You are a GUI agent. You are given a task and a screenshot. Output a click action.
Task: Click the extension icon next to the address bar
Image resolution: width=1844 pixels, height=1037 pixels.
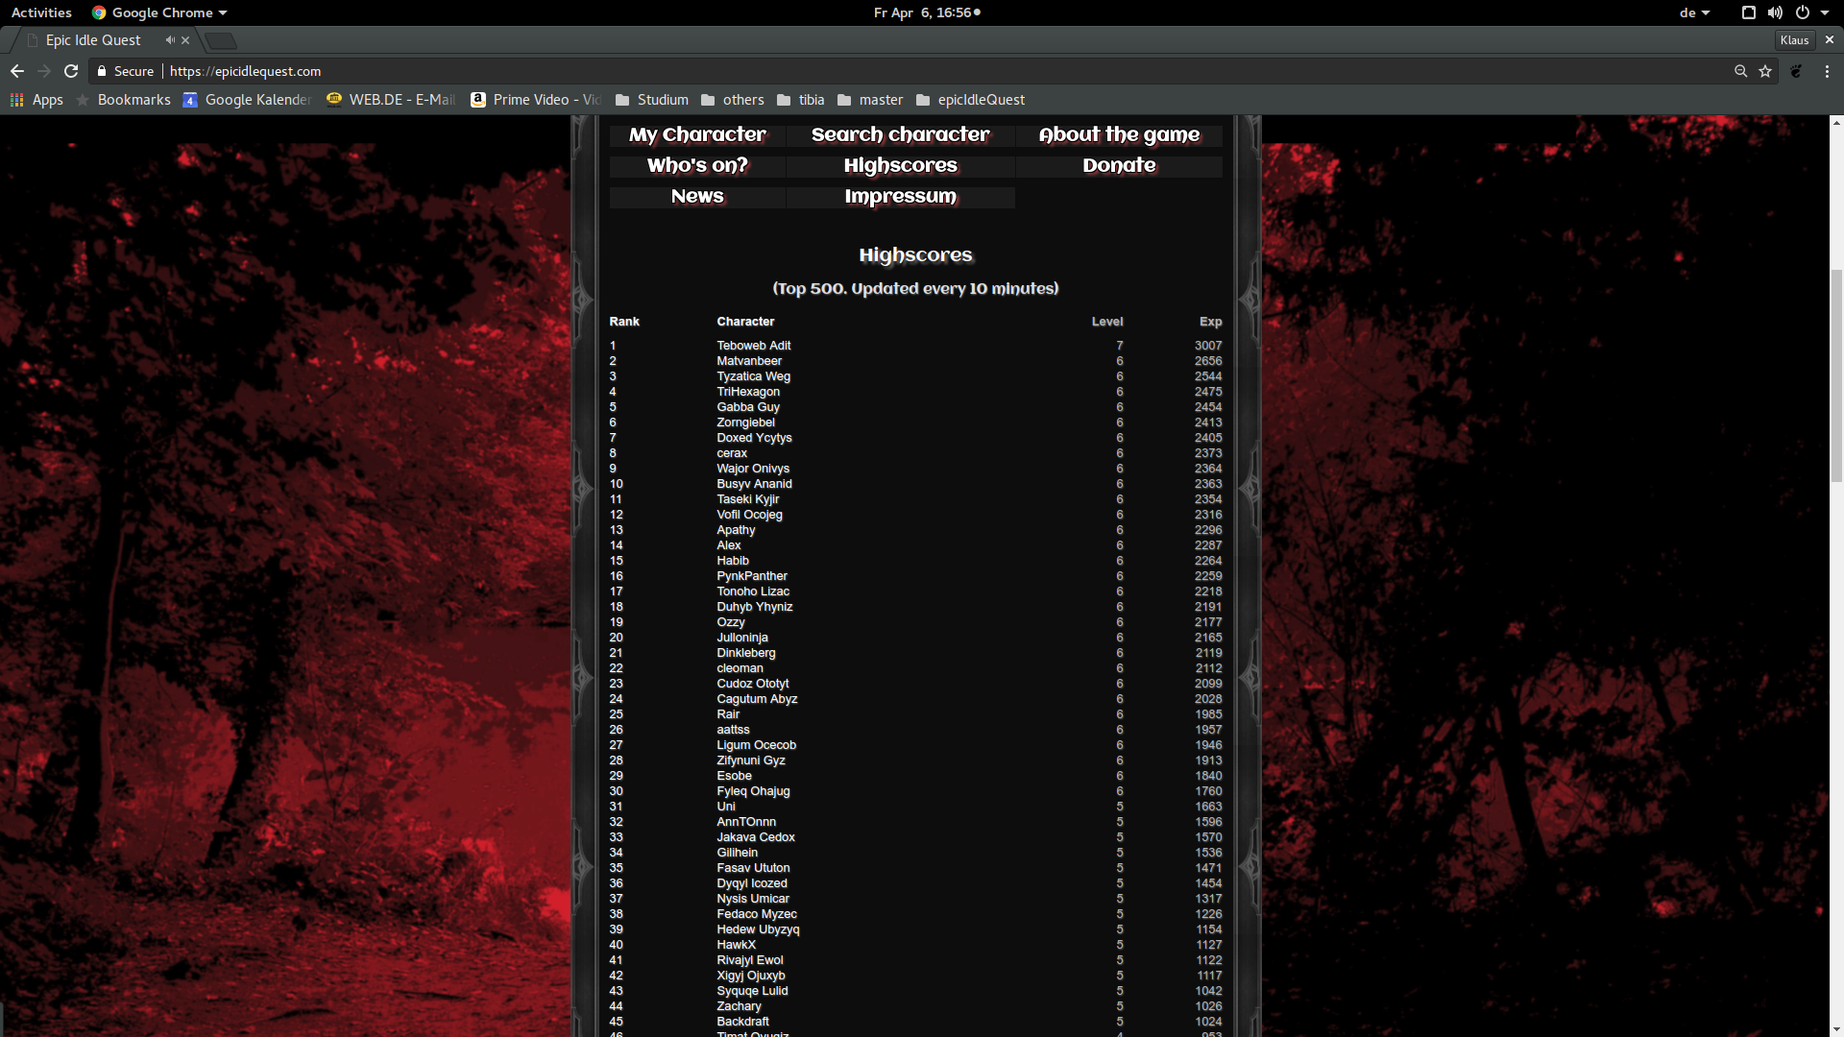coord(1795,71)
